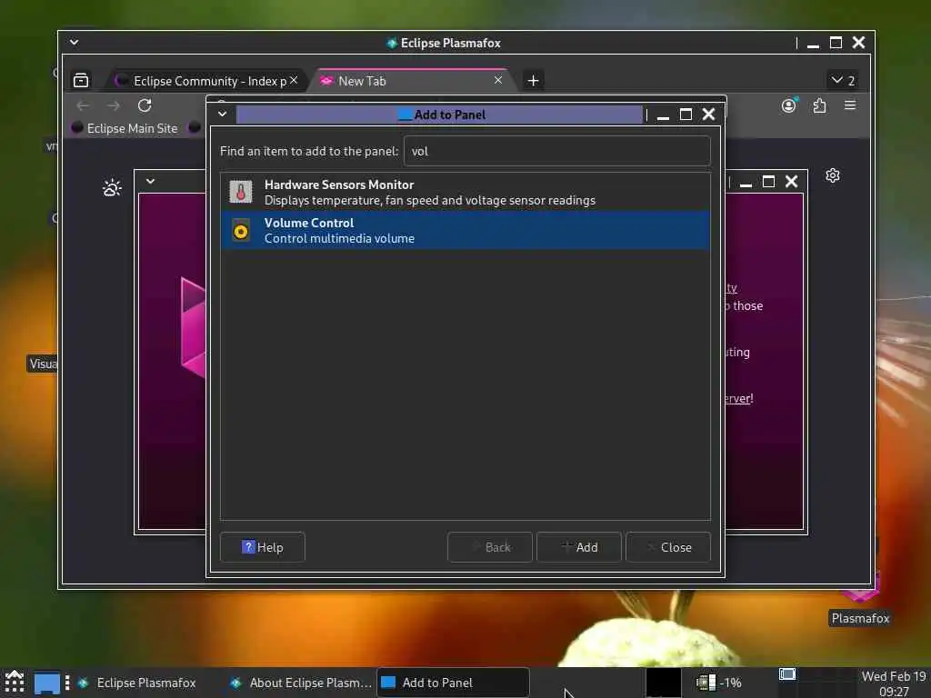Image resolution: width=931 pixels, height=698 pixels.
Task: Click the battery indicator showing -1%
Action: 719,683
